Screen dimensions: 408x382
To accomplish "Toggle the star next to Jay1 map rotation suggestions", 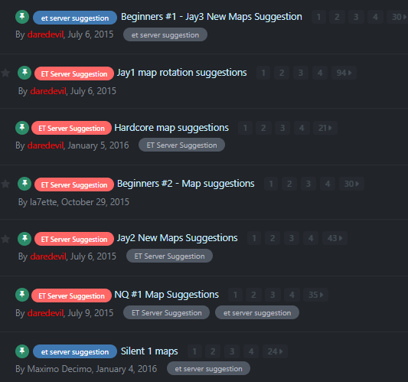I will point(5,73).
